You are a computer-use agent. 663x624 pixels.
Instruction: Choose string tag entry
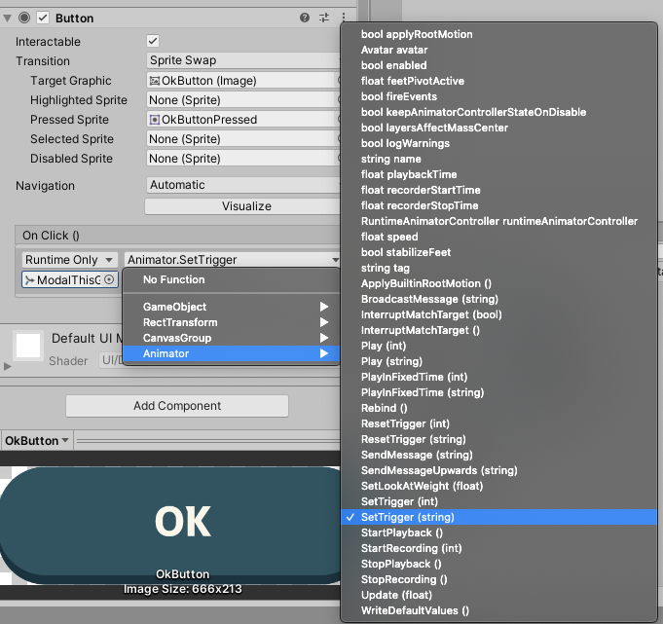pyautogui.click(x=498, y=268)
